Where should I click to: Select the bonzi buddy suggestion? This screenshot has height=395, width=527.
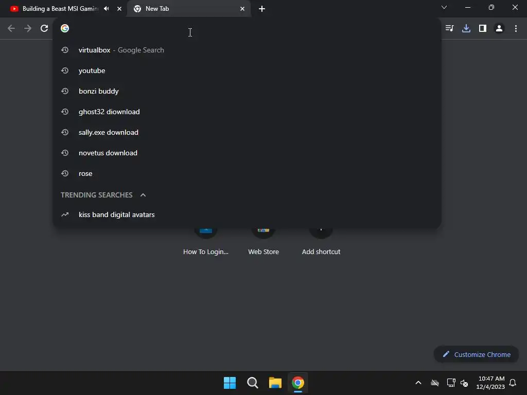tap(247, 91)
